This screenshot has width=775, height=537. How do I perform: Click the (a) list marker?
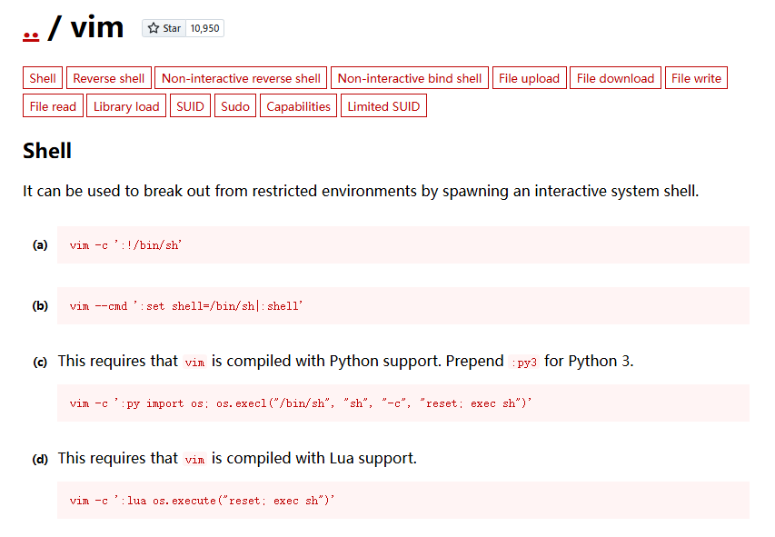click(40, 244)
